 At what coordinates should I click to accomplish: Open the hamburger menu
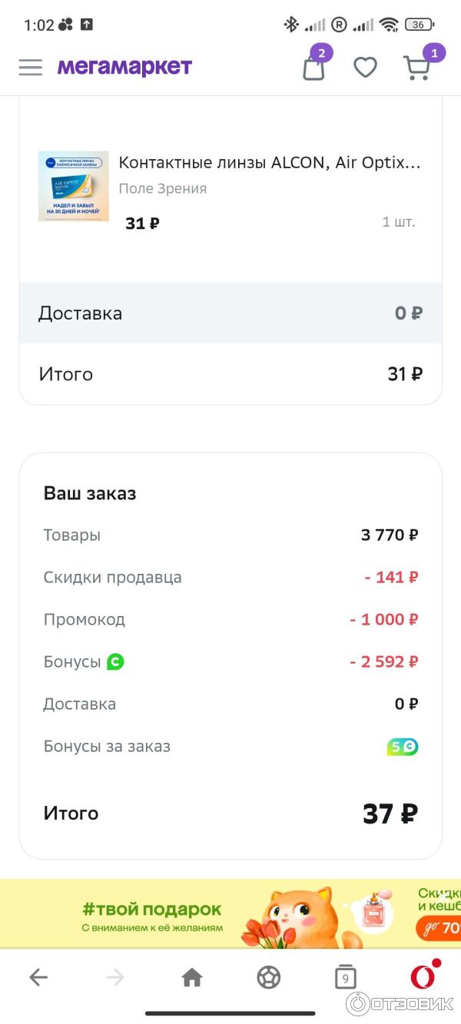pyautogui.click(x=31, y=68)
